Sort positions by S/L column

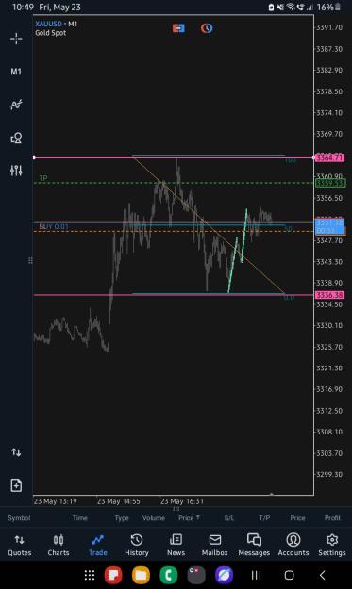pyautogui.click(x=229, y=518)
